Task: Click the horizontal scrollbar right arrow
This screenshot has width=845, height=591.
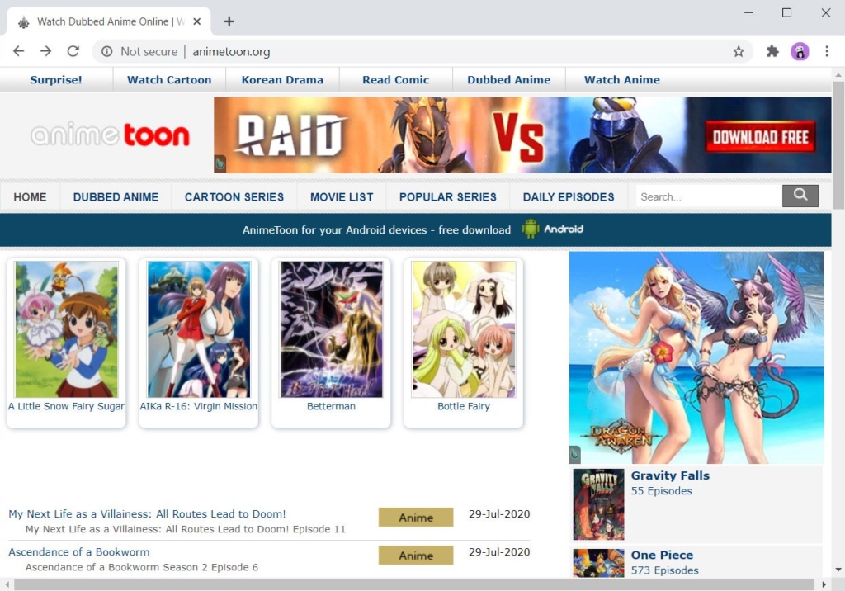Action: 824,584
